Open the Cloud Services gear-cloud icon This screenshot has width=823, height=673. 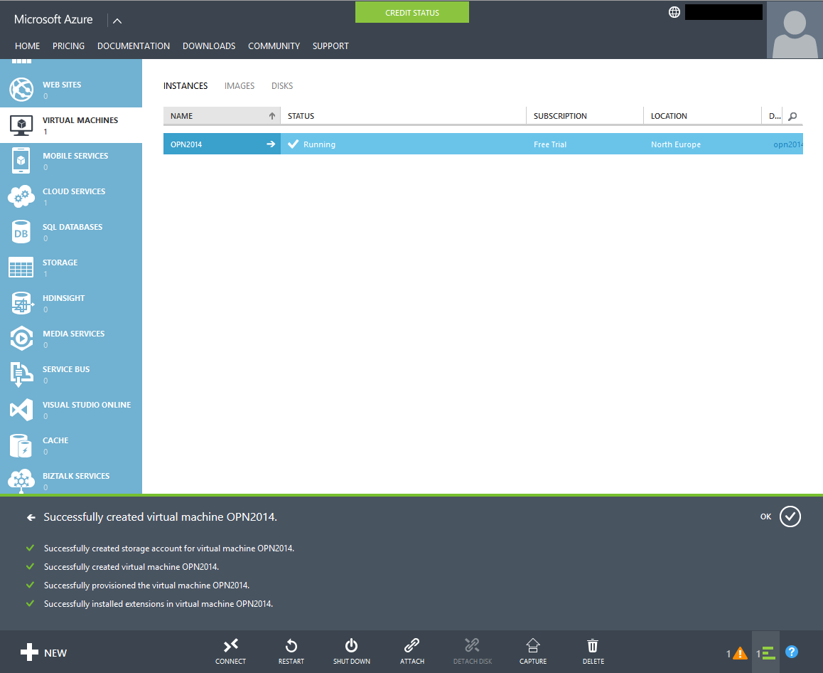click(21, 196)
